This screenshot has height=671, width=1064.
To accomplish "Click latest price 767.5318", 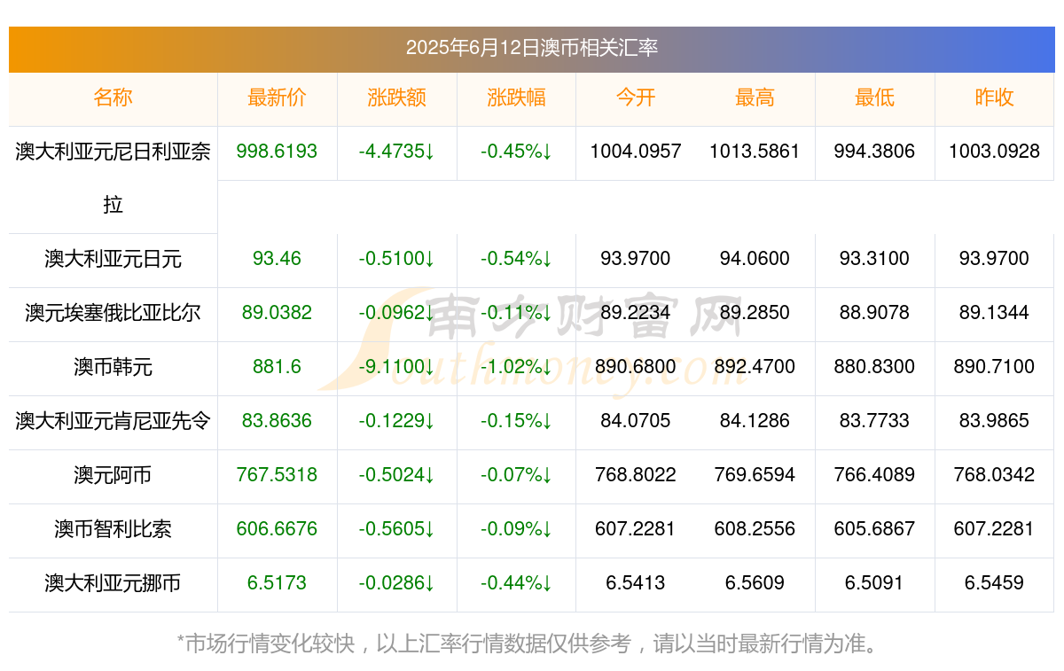I will pos(277,475).
